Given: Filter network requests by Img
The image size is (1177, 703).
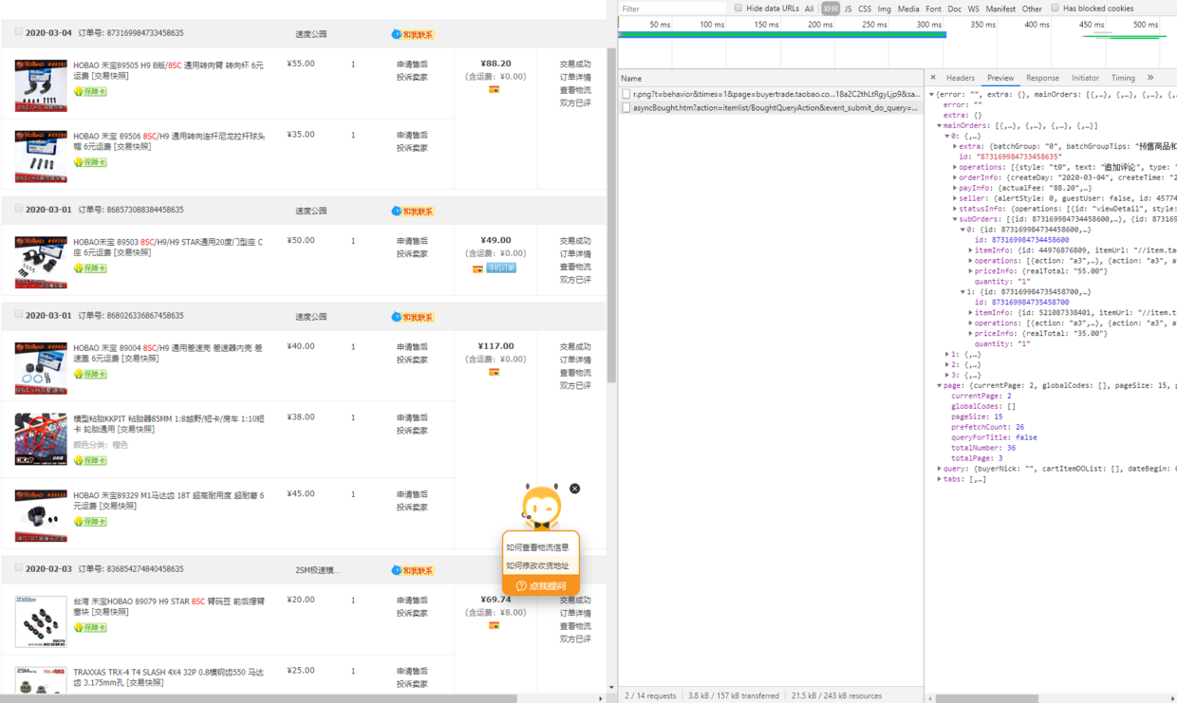Looking at the screenshot, I should pyautogui.click(x=884, y=9).
